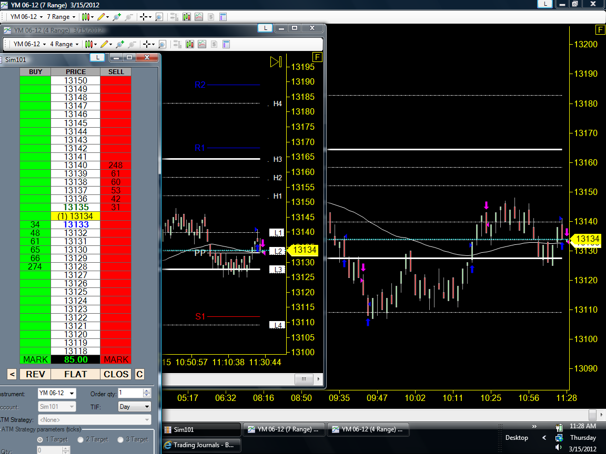Toggle the L link button on Sim101 window
Image resolution: width=606 pixels, height=454 pixels.
[x=97, y=57]
